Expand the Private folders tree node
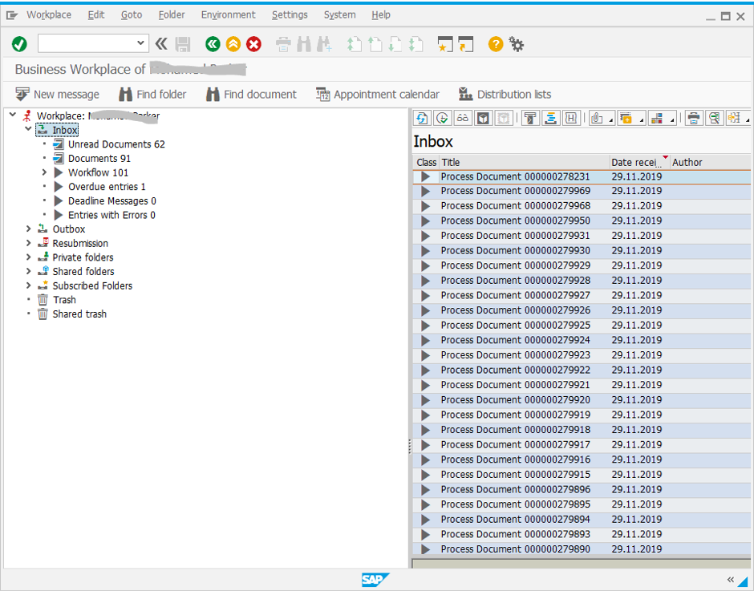Screen dimensions: 754x591 coord(28,257)
